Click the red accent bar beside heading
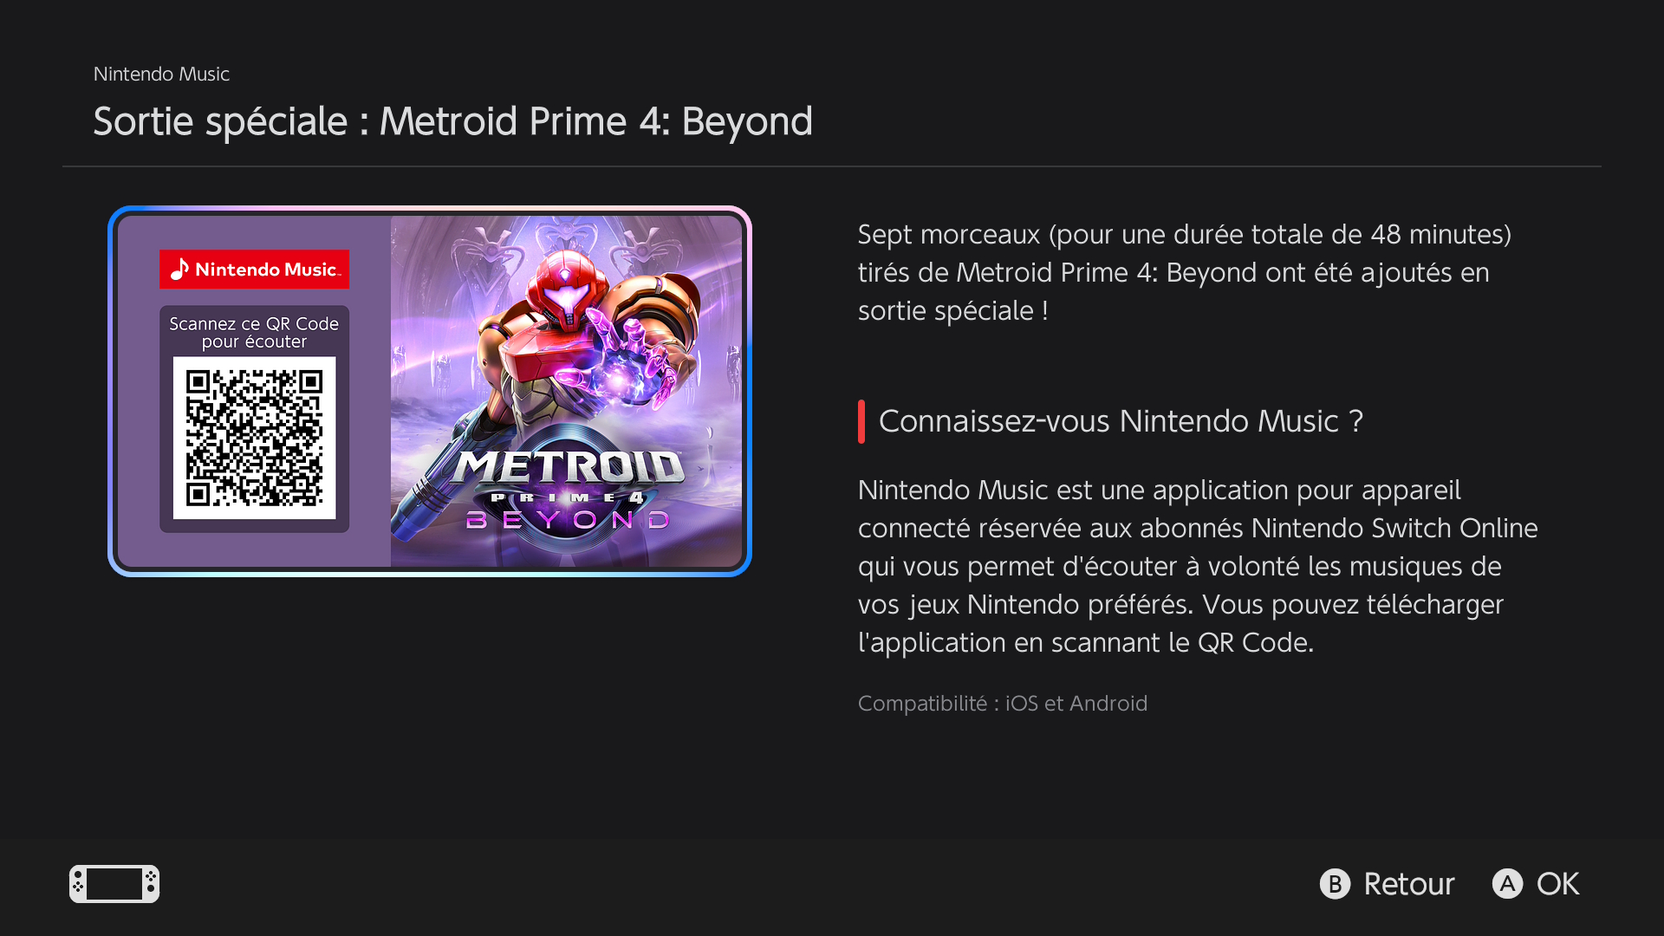The height and width of the screenshot is (936, 1664). [861, 422]
